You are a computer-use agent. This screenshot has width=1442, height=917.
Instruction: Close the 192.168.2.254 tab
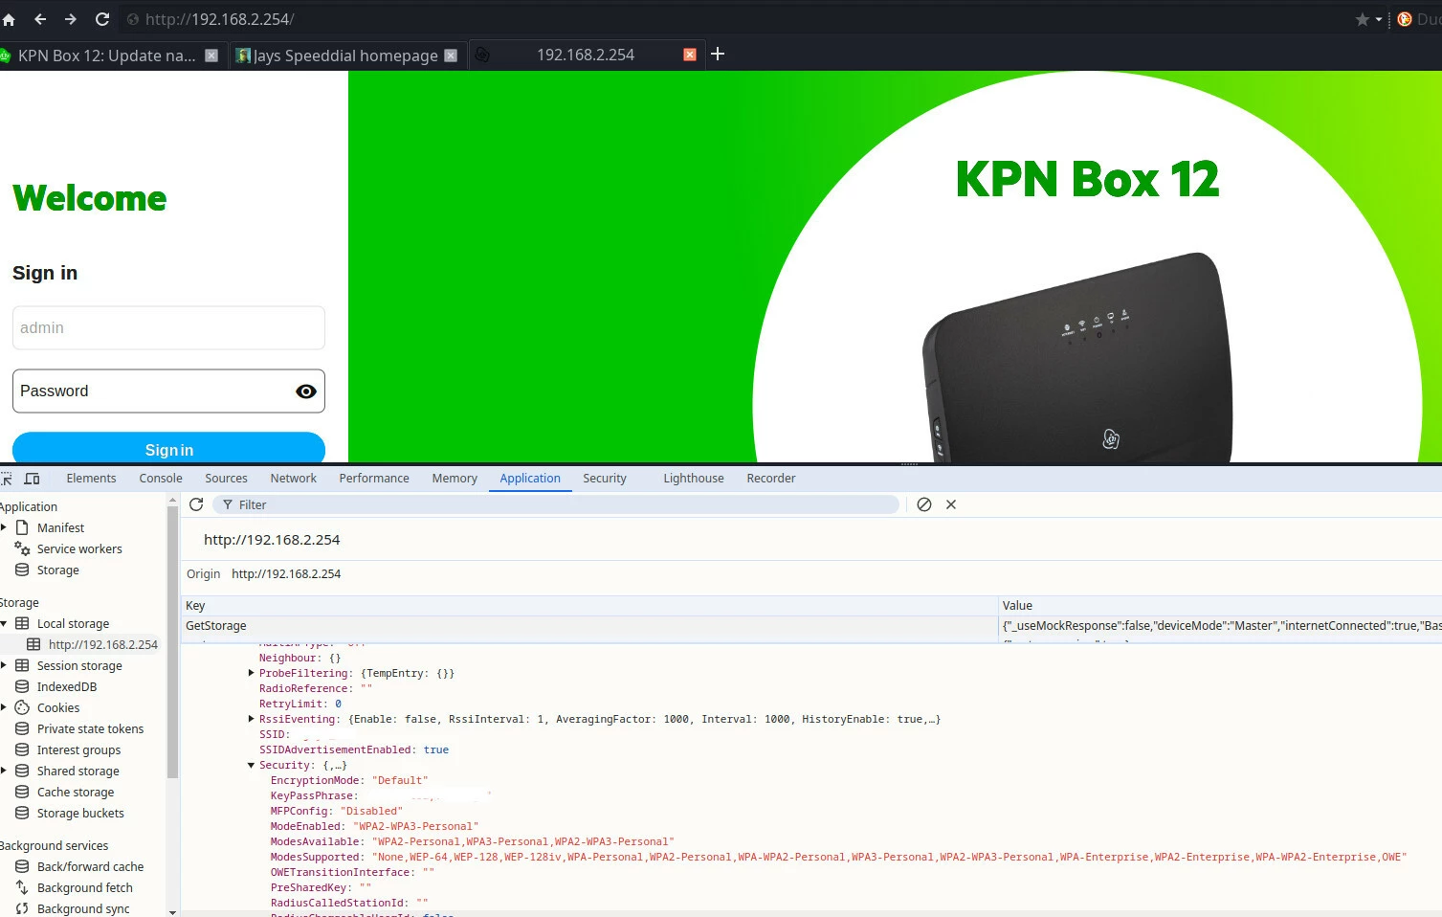tap(689, 56)
